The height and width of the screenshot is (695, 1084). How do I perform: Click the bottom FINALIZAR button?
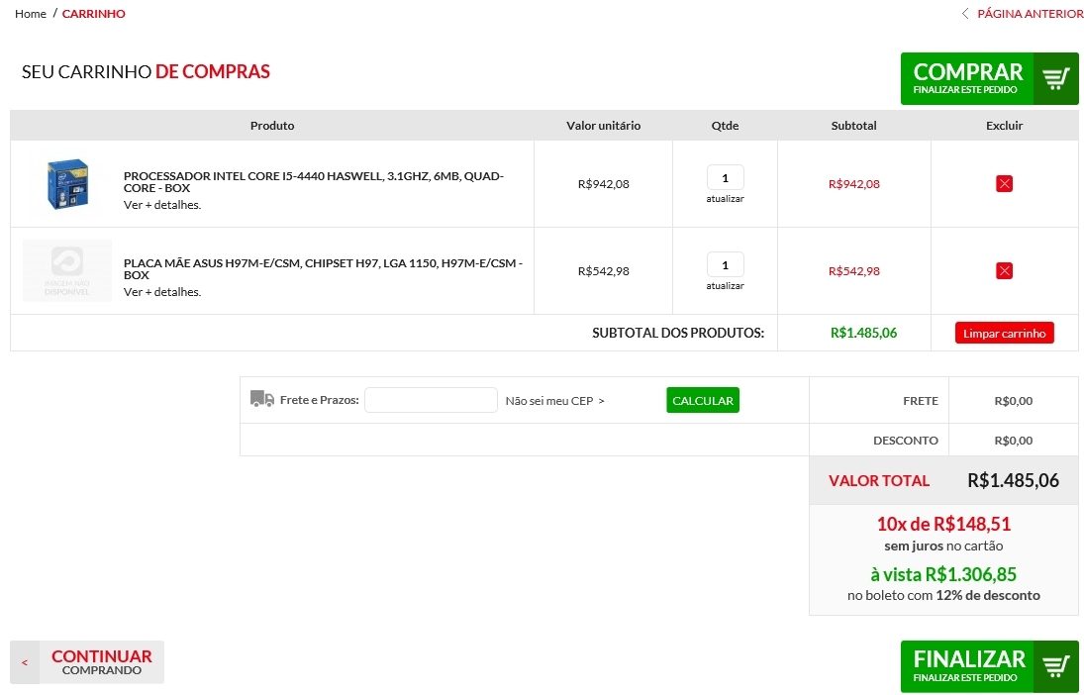(989, 666)
